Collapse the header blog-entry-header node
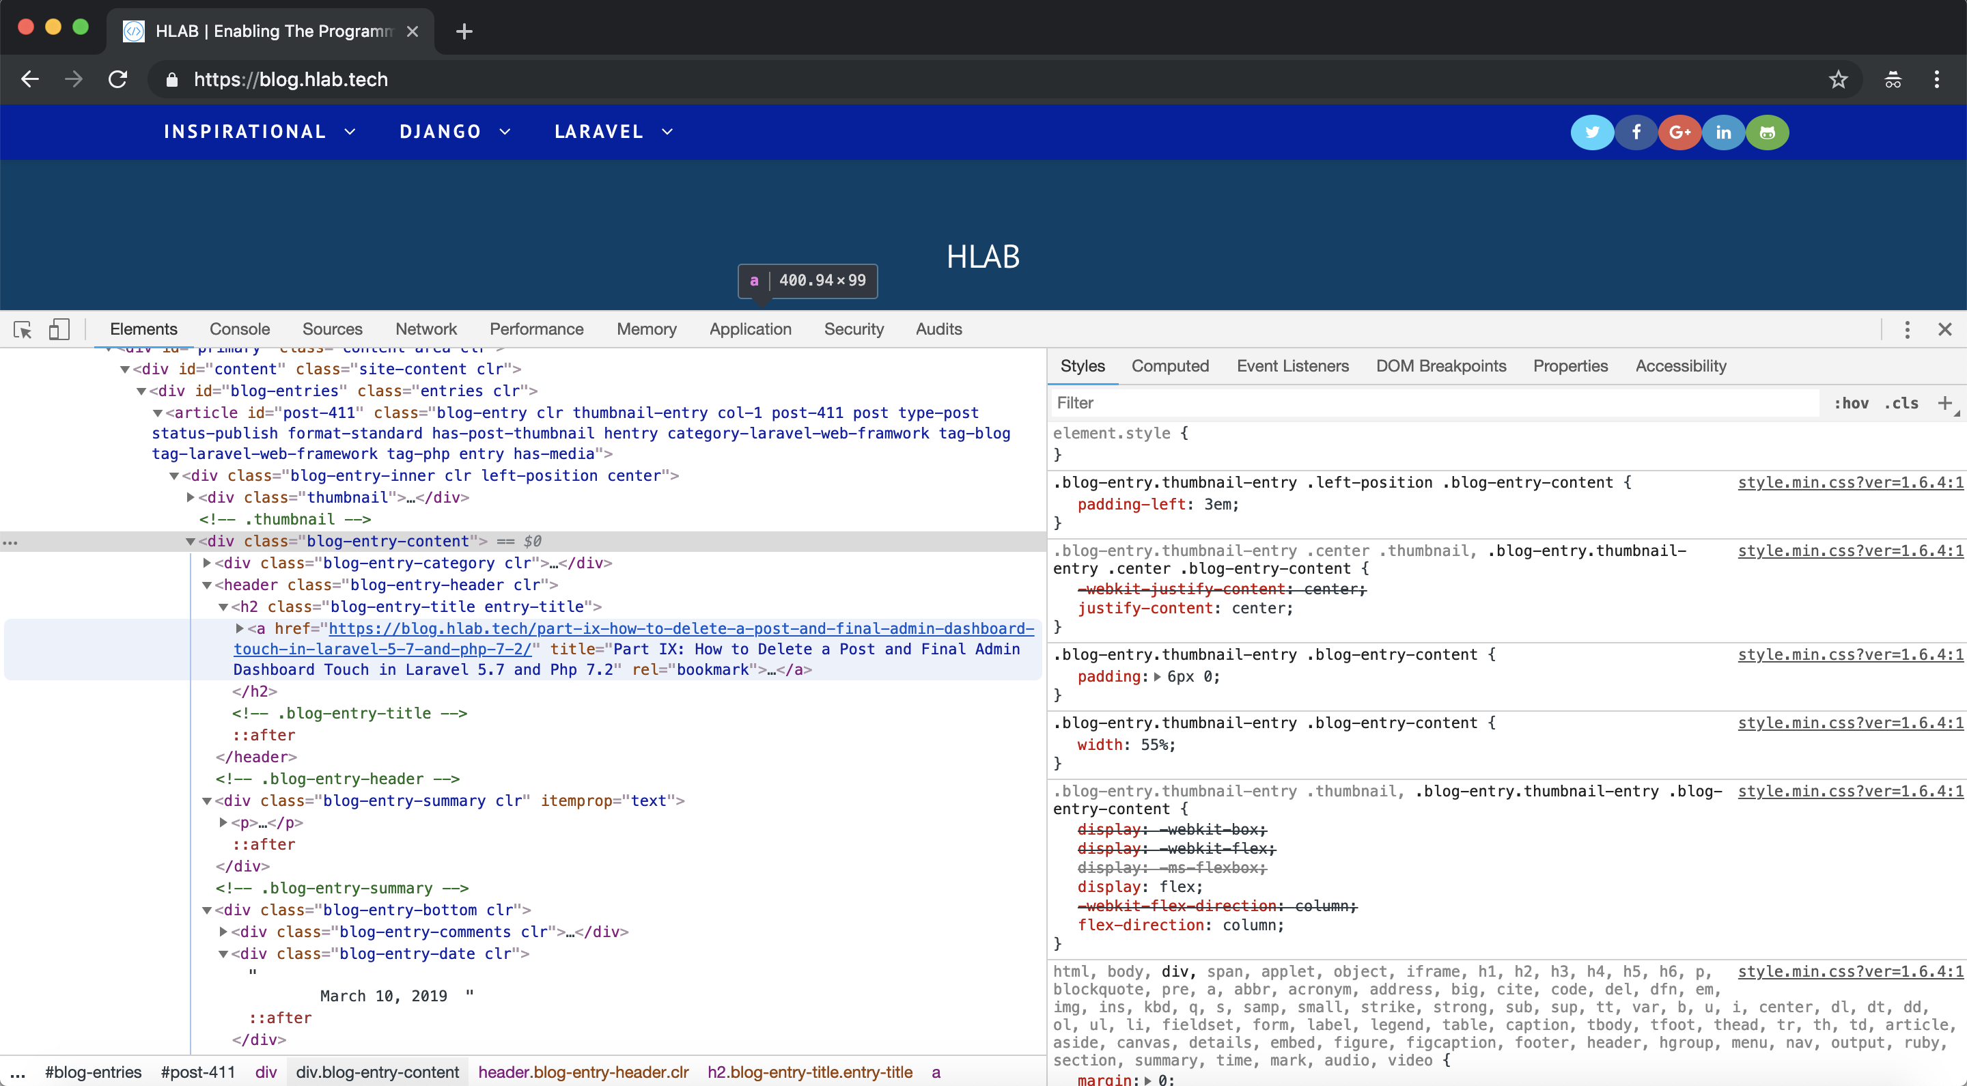The width and height of the screenshot is (1967, 1086). (x=207, y=585)
